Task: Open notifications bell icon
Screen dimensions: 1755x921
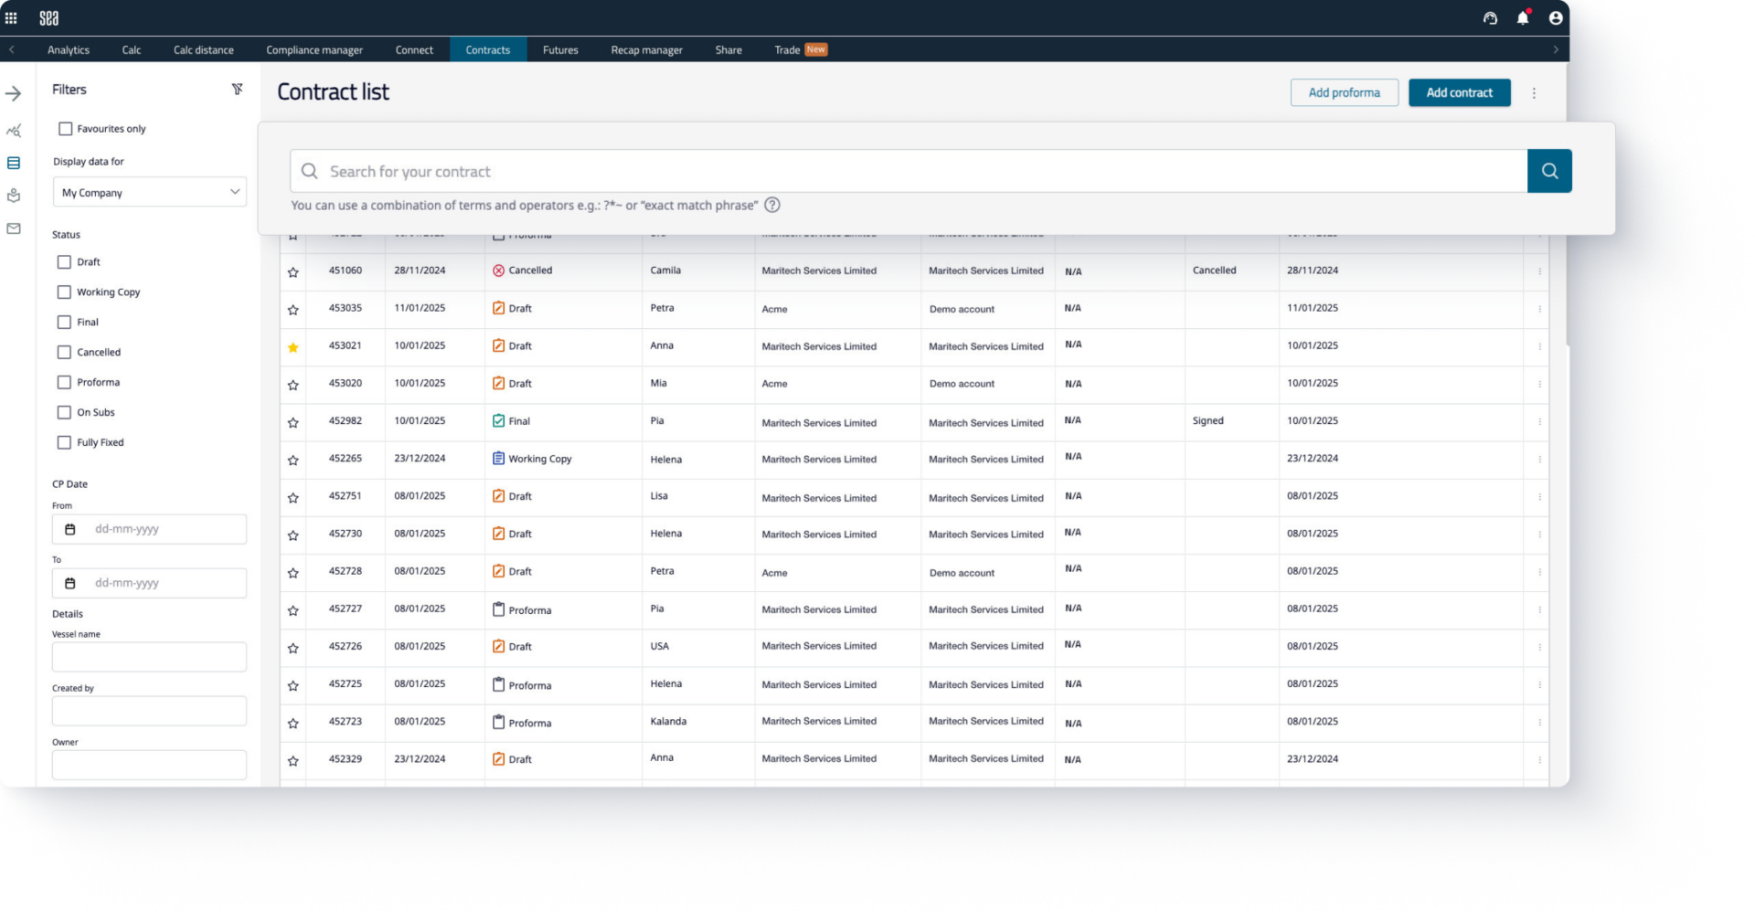Action: tap(1523, 17)
